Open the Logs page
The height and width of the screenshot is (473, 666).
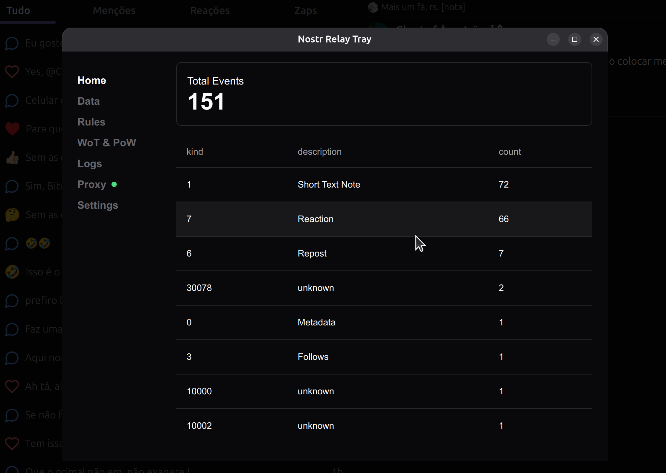[90, 164]
